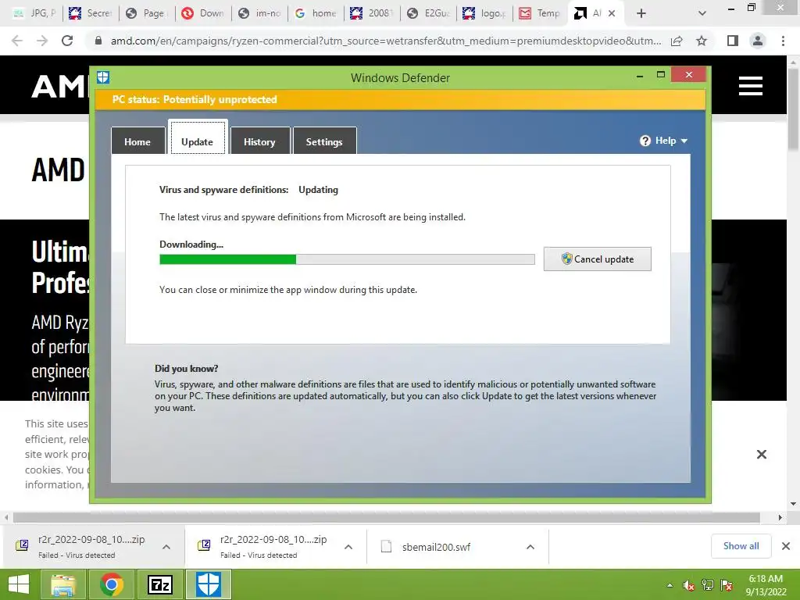Dismiss the cookie notice with X
The width and height of the screenshot is (800, 600).
[x=761, y=454]
